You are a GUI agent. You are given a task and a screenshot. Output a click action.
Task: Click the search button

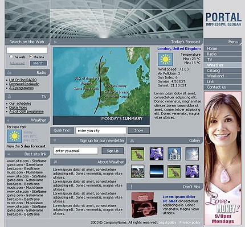click(x=38, y=63)
